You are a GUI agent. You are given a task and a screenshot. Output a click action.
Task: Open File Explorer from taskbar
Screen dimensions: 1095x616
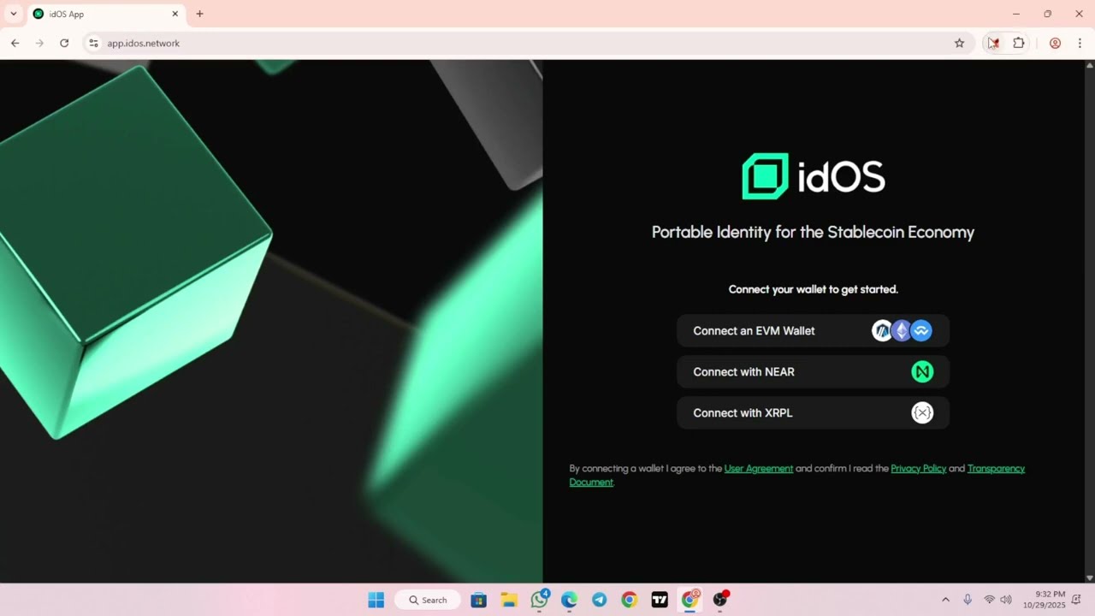coord(509,600)
